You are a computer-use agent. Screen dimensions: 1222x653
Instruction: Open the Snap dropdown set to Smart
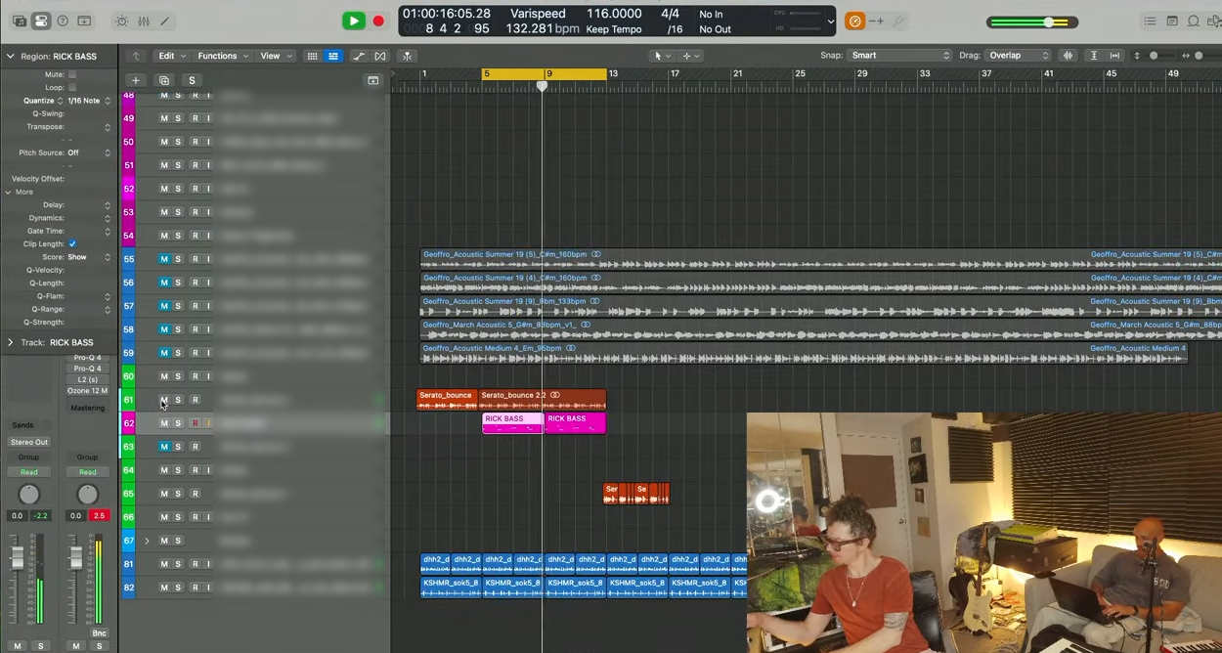[899, 56]
